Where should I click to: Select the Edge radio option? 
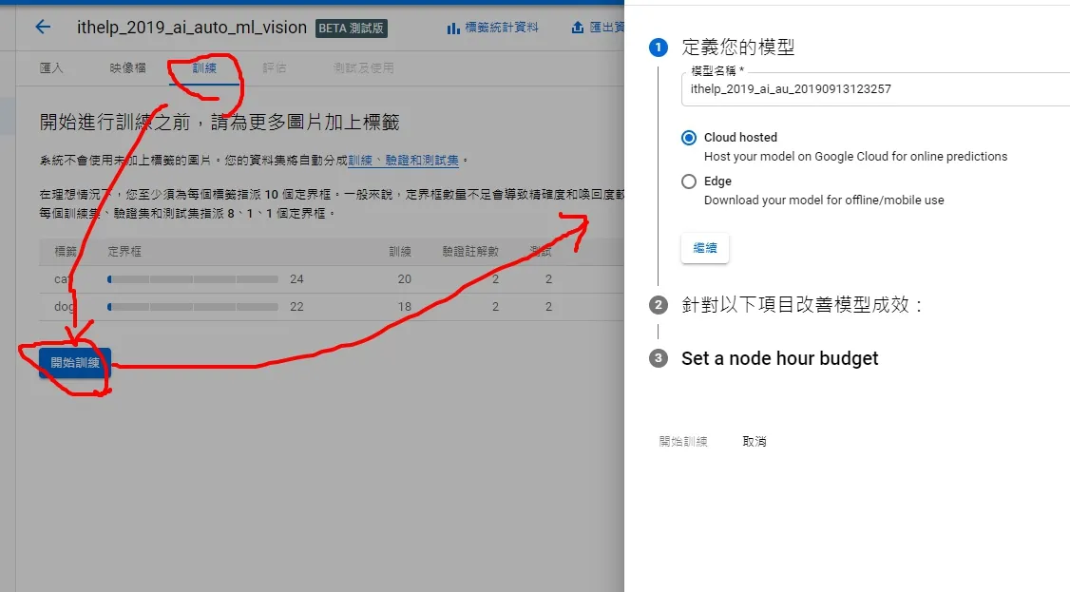689,181
